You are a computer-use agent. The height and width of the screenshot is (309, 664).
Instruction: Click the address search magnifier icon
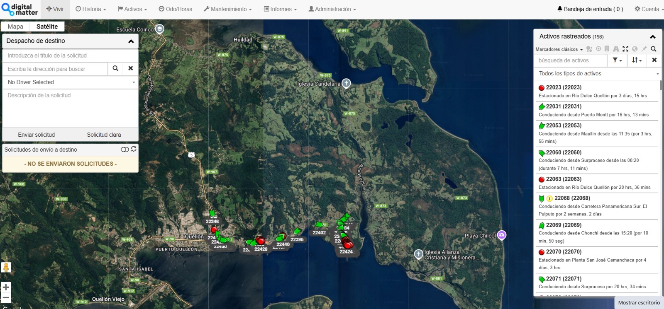115,68
